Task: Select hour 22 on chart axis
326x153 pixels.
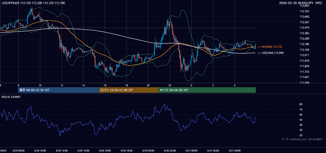Action: point(170,85)
